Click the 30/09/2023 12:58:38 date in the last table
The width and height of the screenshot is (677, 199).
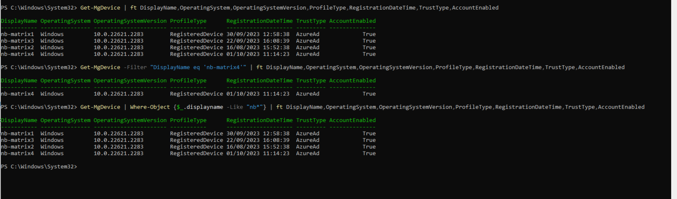click(258, 134)
